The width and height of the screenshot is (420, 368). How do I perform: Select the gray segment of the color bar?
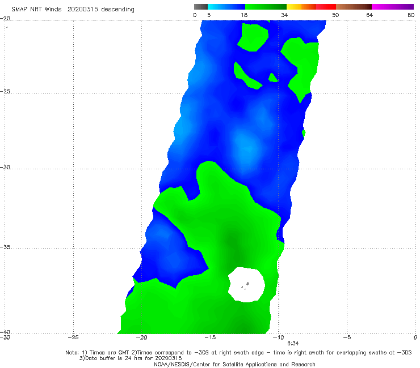tap(201, 7)
